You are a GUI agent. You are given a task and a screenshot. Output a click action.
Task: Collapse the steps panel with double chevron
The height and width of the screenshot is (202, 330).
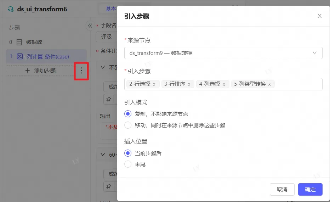click(x=90, y=26)
